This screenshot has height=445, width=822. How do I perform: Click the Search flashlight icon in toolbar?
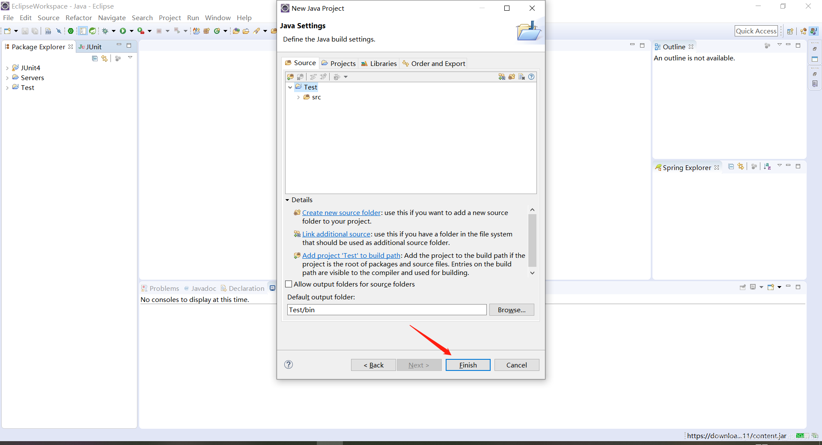pyautogui.click(x=256, y=31)
